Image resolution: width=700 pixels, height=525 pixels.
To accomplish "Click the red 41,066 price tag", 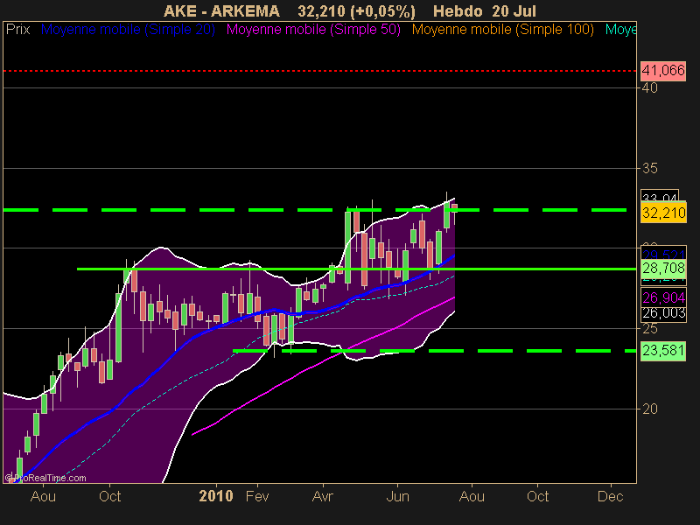I will pos(663,71).
